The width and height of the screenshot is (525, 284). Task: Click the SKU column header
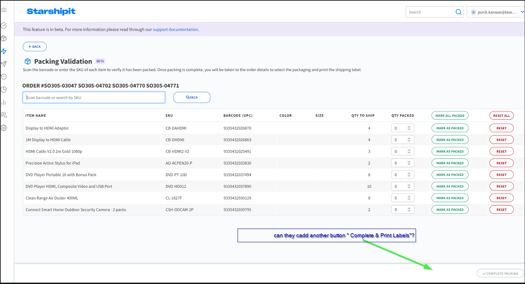[169, 116]
